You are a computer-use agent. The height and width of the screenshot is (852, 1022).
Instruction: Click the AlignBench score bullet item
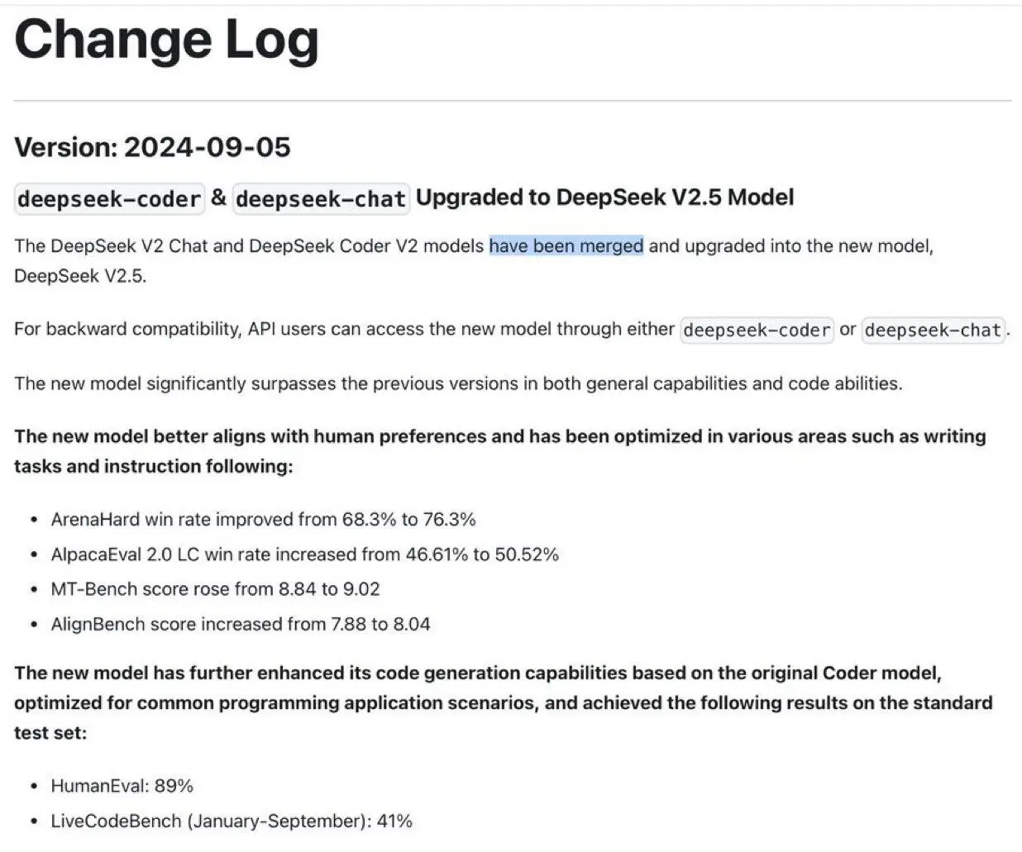(x=241, y=624)
